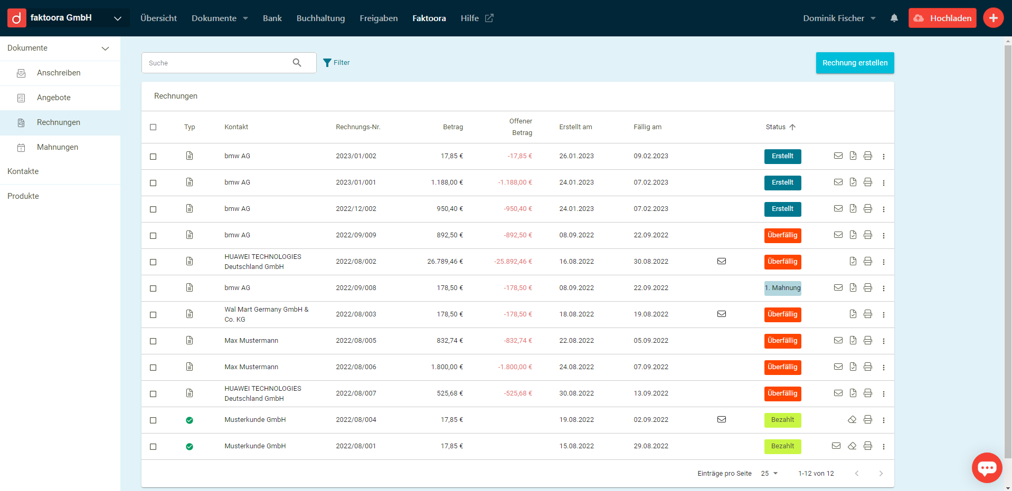
Task: Go to Mahnungen in the sidebar
Action: tap(58, 147)
